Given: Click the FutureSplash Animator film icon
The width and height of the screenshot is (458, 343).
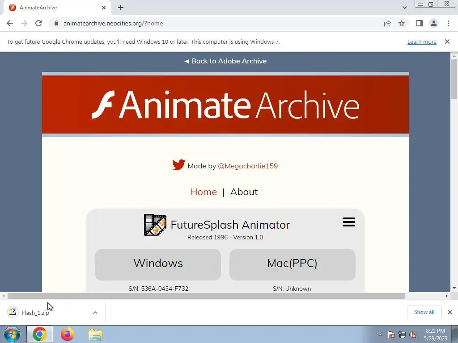Looking at the screenshot, I should click(155, 225).
